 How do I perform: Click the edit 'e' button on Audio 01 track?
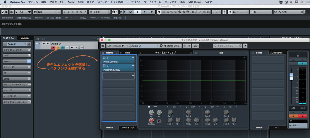click(63, 48)
